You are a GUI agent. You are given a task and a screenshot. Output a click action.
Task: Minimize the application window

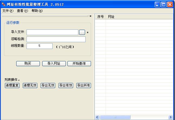158,4
